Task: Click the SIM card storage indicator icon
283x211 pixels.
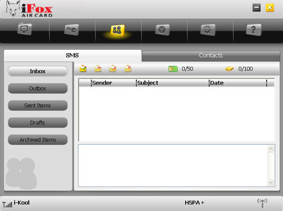Action: (x=173, y=69)
